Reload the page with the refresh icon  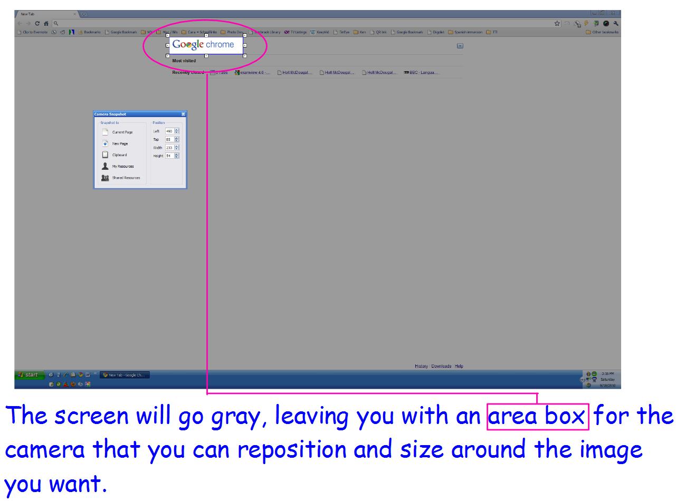39,24
